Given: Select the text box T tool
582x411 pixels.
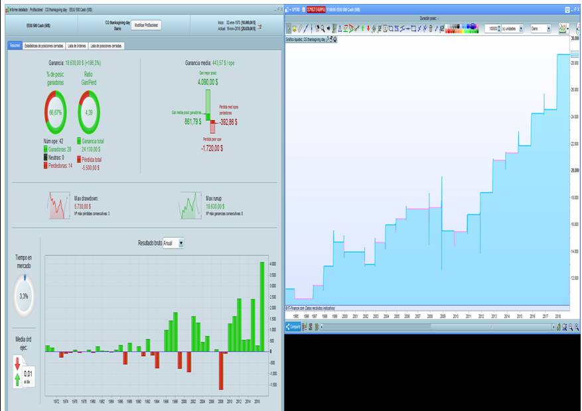Looking at the screenshot, I should pos(386,29).
